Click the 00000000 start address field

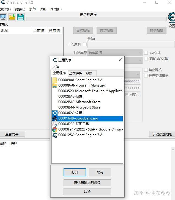click(x=132, y=81)
